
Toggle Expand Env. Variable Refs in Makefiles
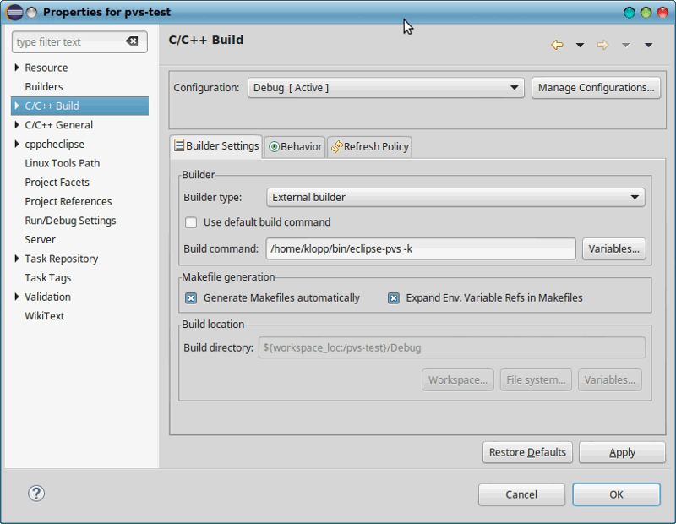(x=394, y=298)
